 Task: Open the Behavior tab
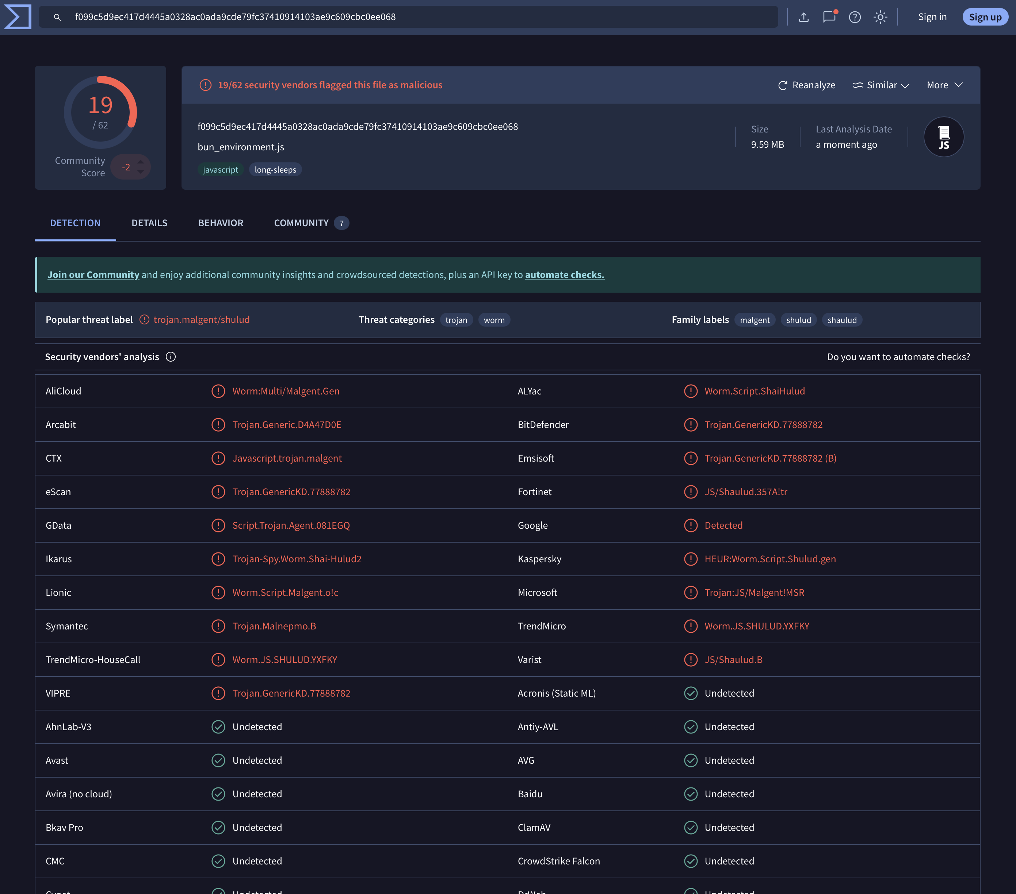(221, 223)
